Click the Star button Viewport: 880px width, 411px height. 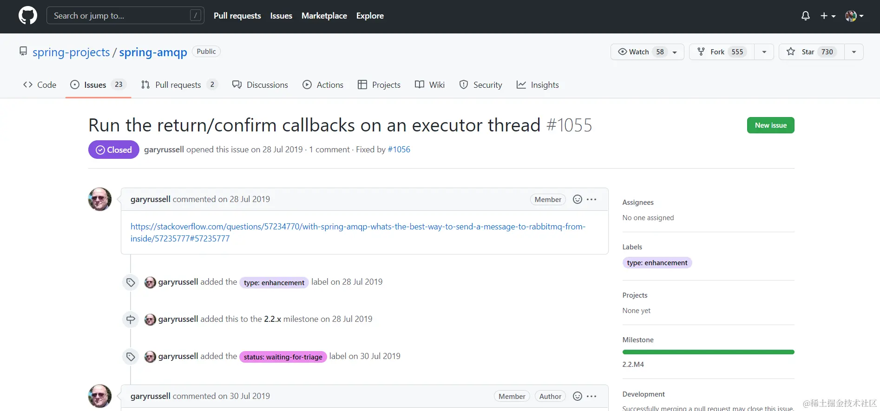point(811,52)
